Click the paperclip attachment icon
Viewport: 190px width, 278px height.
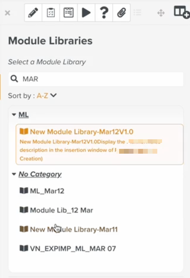pos(121,12)
